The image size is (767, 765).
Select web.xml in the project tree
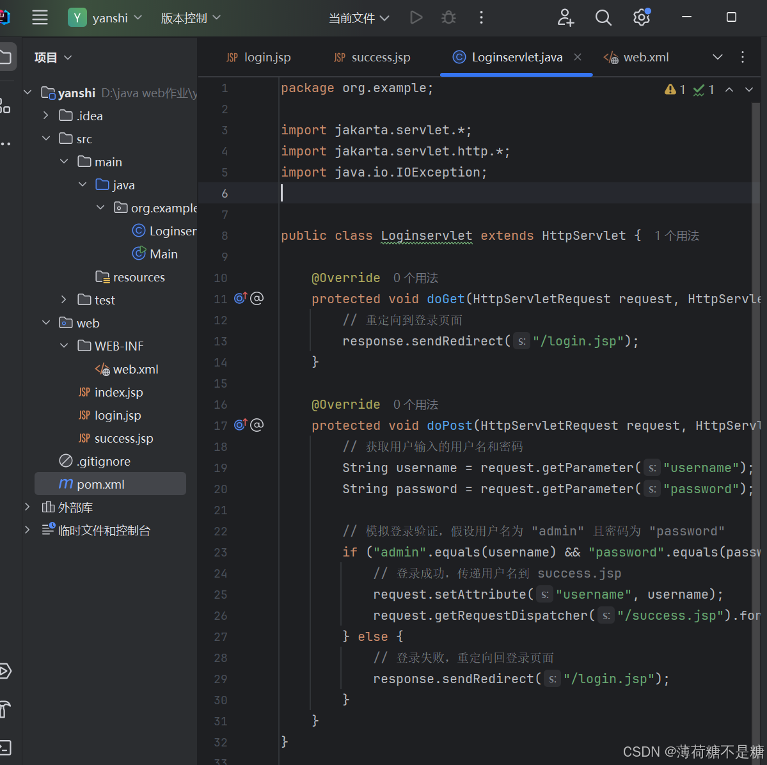point(127,369)
